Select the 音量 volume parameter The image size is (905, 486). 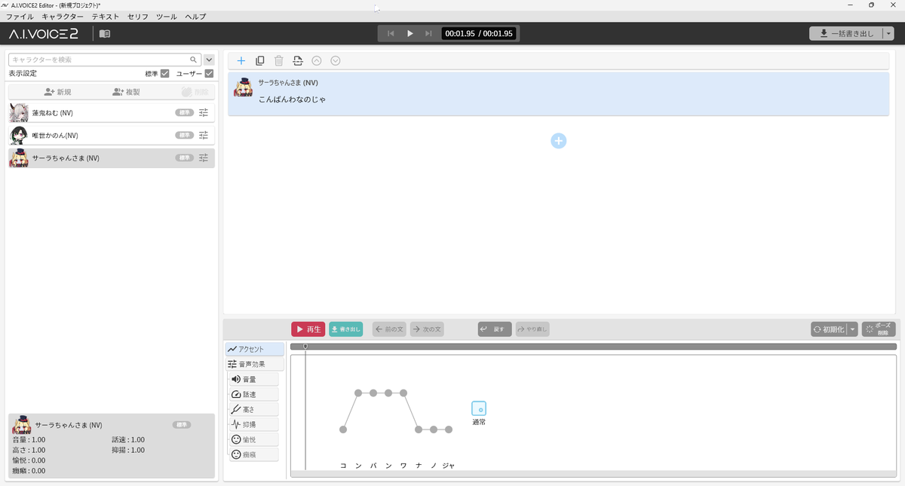point(254,379)
